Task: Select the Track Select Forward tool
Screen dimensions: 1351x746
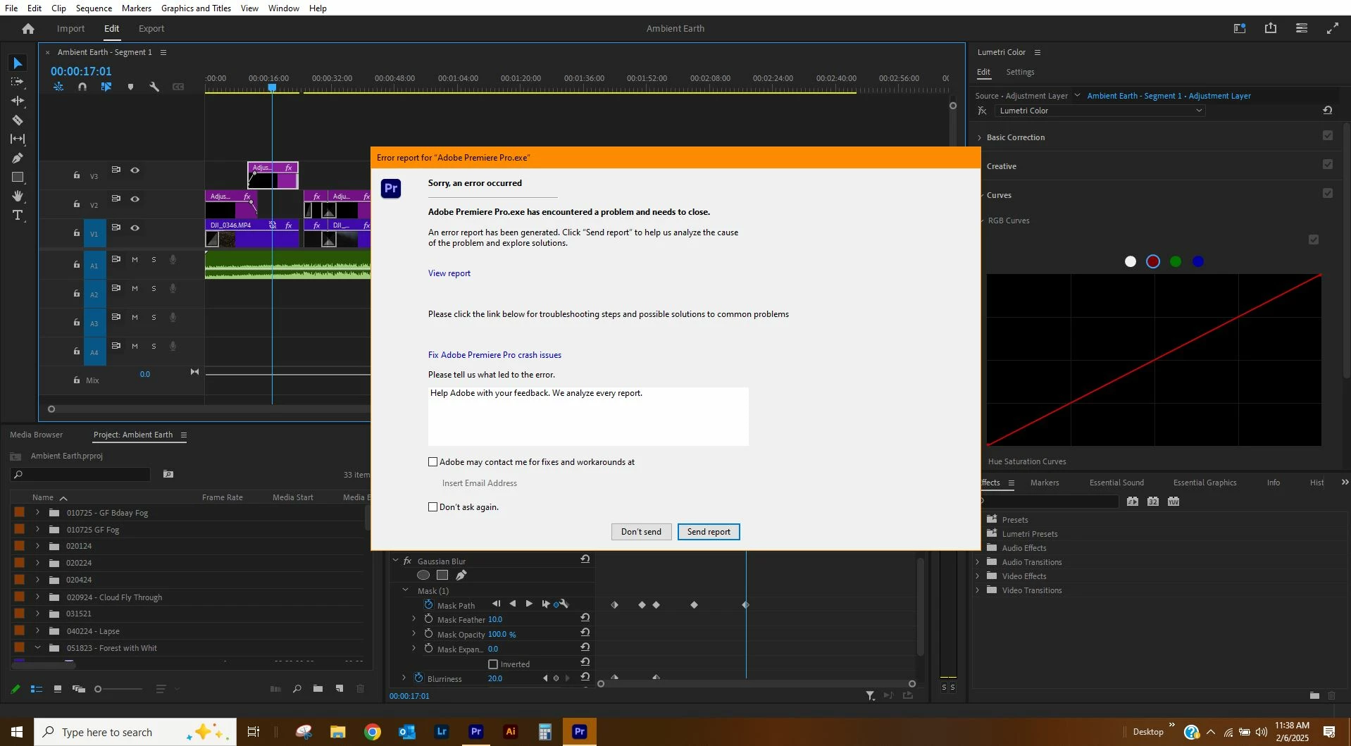Action: [18, 82]
